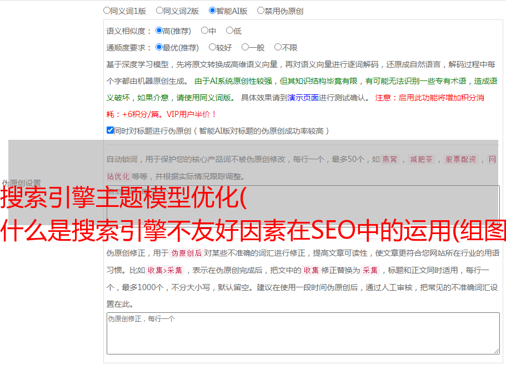Click the 伪原创修正 text area
This screenshot has width=506, height=365.
(x=303, y=333)
